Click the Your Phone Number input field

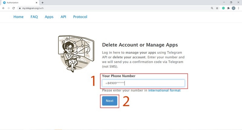[143, 83]
